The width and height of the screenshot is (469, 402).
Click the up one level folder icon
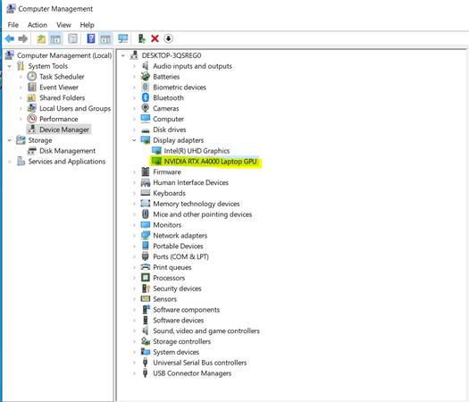click(x=41, y=38)
